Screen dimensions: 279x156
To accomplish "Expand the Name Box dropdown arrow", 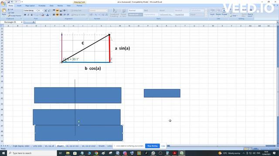I will (x=22, y=22).
